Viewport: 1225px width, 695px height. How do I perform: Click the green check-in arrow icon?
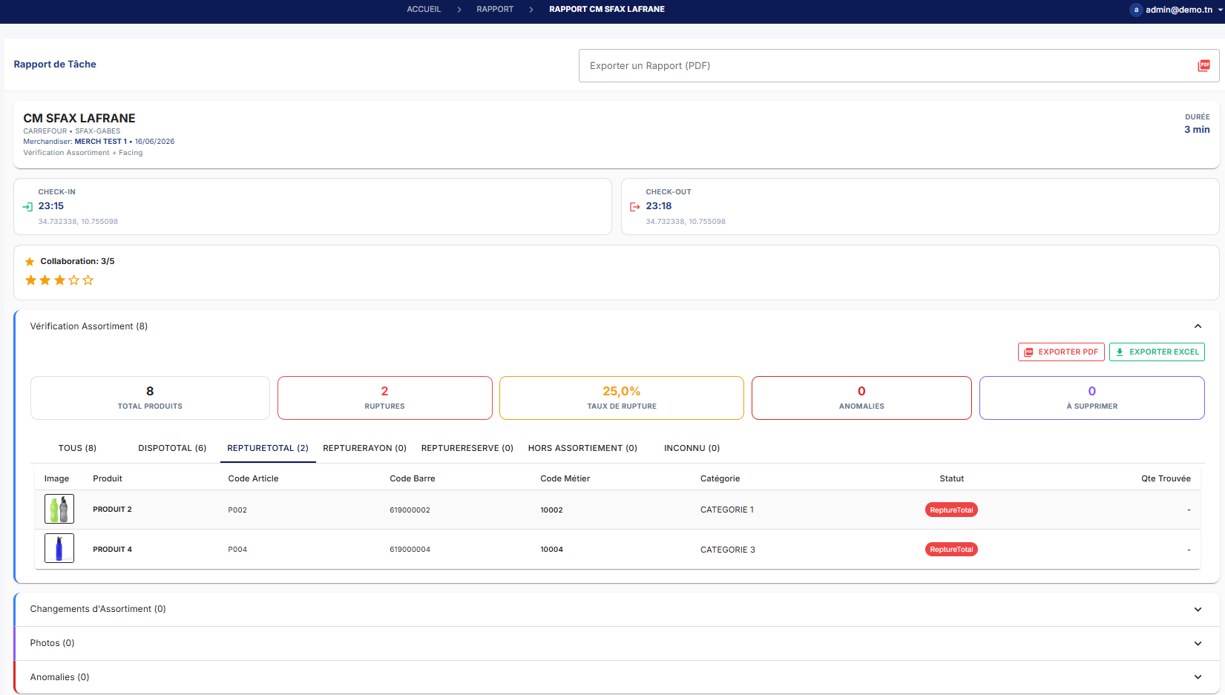[x=27, y=207]
